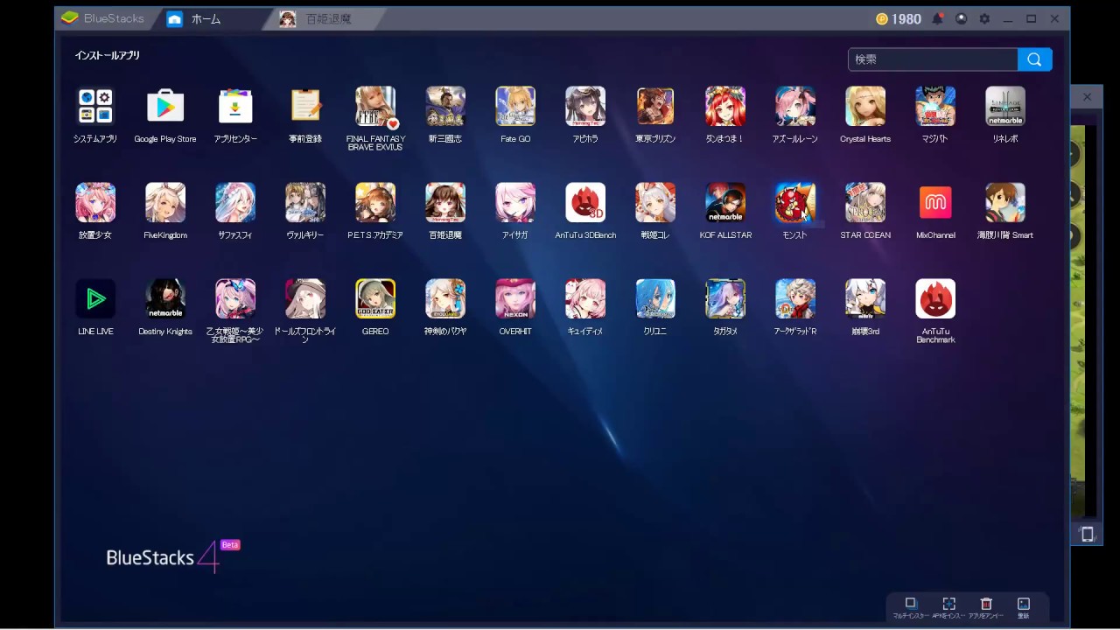Screen dimensions: 1120x630
Task: Open the アプリセンター app
Action: tap(235, 106)
